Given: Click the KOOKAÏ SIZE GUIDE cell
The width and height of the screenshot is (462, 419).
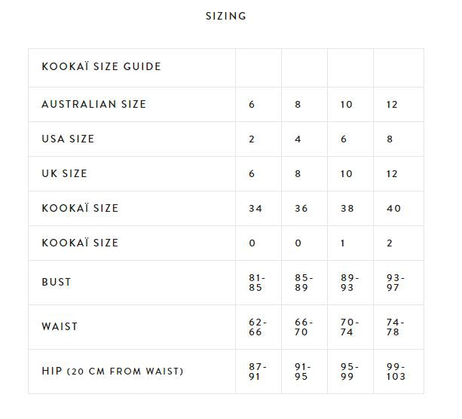Looking at the screenshot, I should coord(101,66).
